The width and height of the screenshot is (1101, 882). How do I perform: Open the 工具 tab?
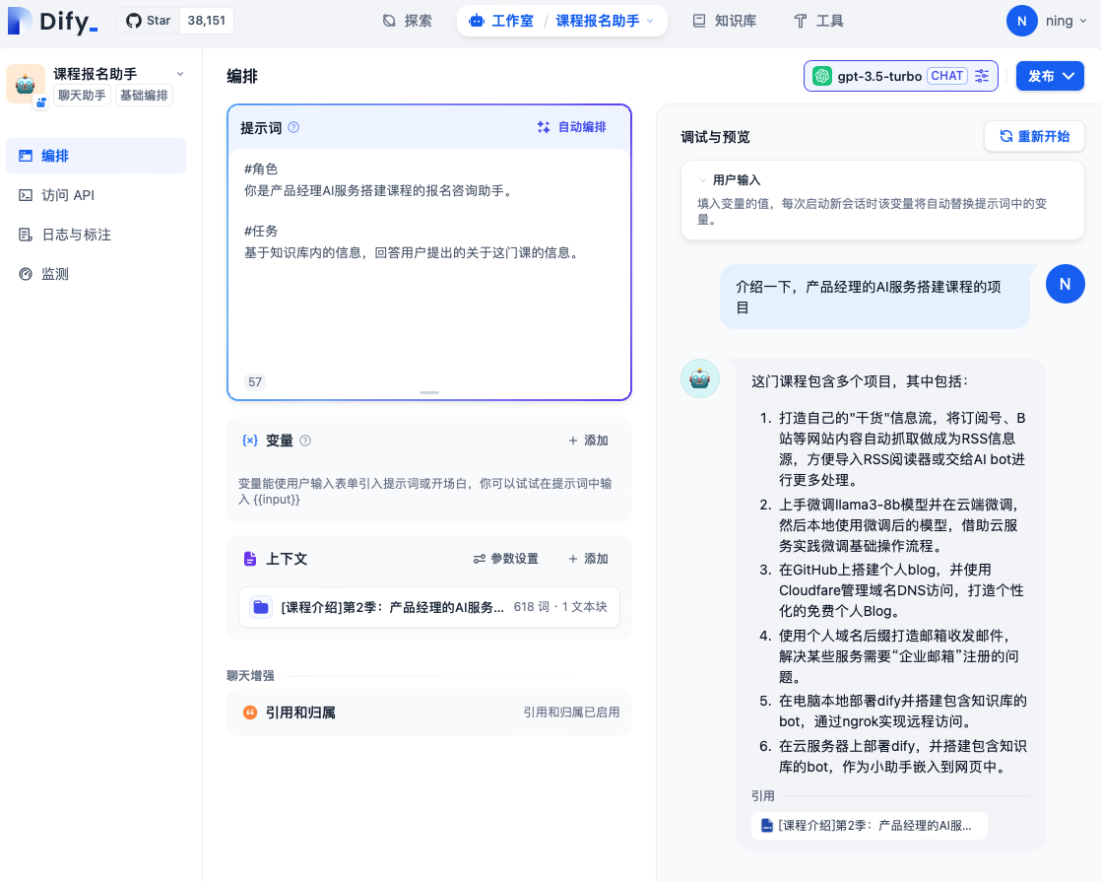[x=818, y=21]
